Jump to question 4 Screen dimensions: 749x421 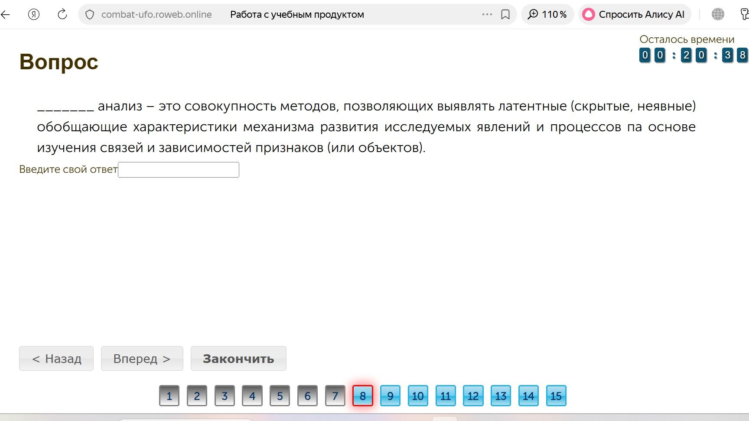coord(252,396)
